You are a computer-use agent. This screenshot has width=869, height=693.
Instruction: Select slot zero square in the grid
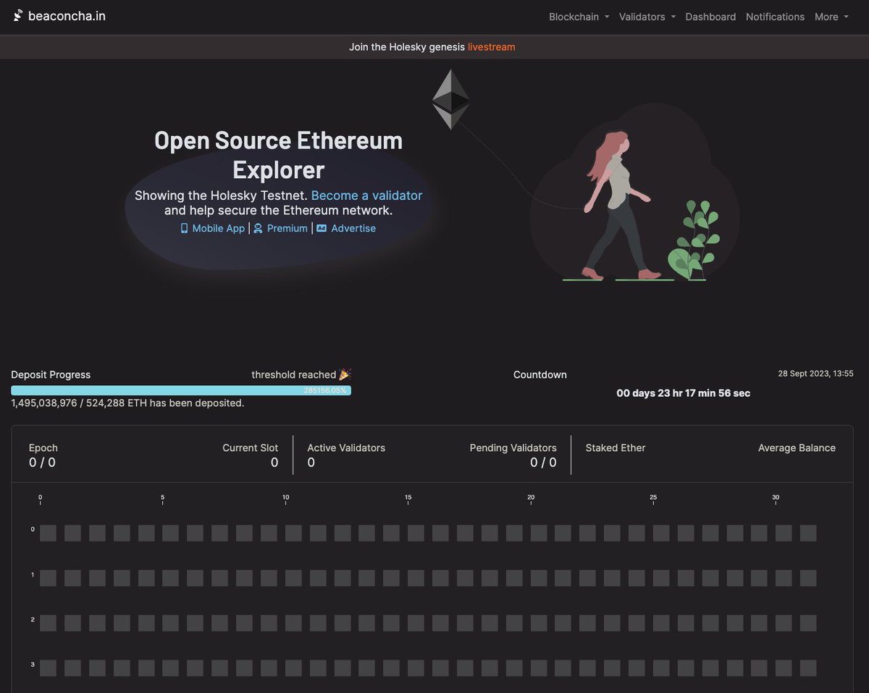pyautogui.click(x=48, y=532)
